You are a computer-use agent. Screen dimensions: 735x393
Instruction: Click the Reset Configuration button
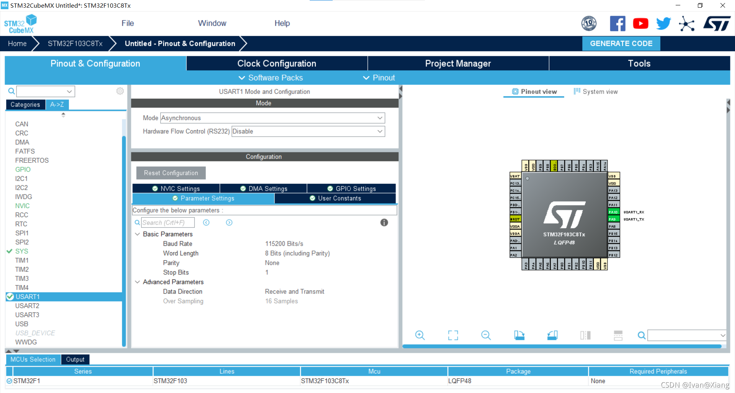tap(171, 173)
